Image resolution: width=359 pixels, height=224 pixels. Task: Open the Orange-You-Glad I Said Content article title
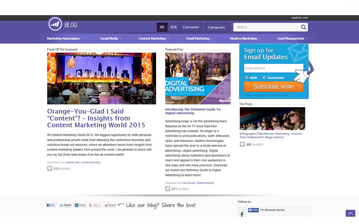pyautogui.click(x=96, y=118)
